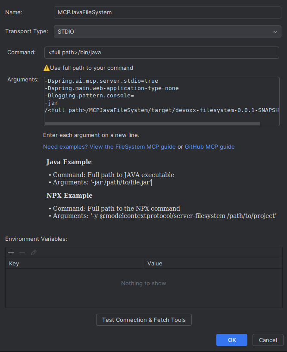Click the warning icon beside command path note
The height and width of the screenshot is (352, 287).
[46, 68]
